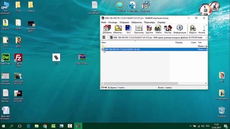This screenshot has height=129, width=230.
Task: Click the Коммент (Comment) toolbar icon
Action: 202,29
